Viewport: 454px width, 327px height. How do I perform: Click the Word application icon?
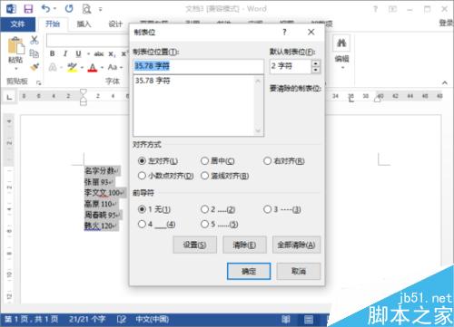coord(11,9)
